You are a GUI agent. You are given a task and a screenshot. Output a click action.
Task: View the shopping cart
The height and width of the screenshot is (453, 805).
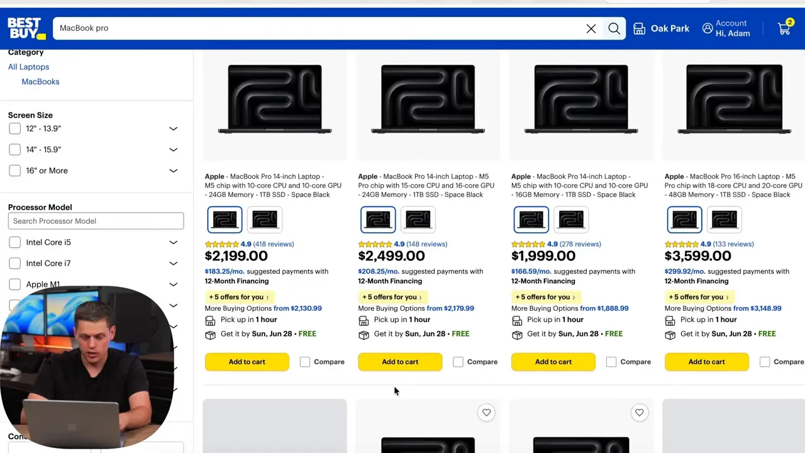785,27
